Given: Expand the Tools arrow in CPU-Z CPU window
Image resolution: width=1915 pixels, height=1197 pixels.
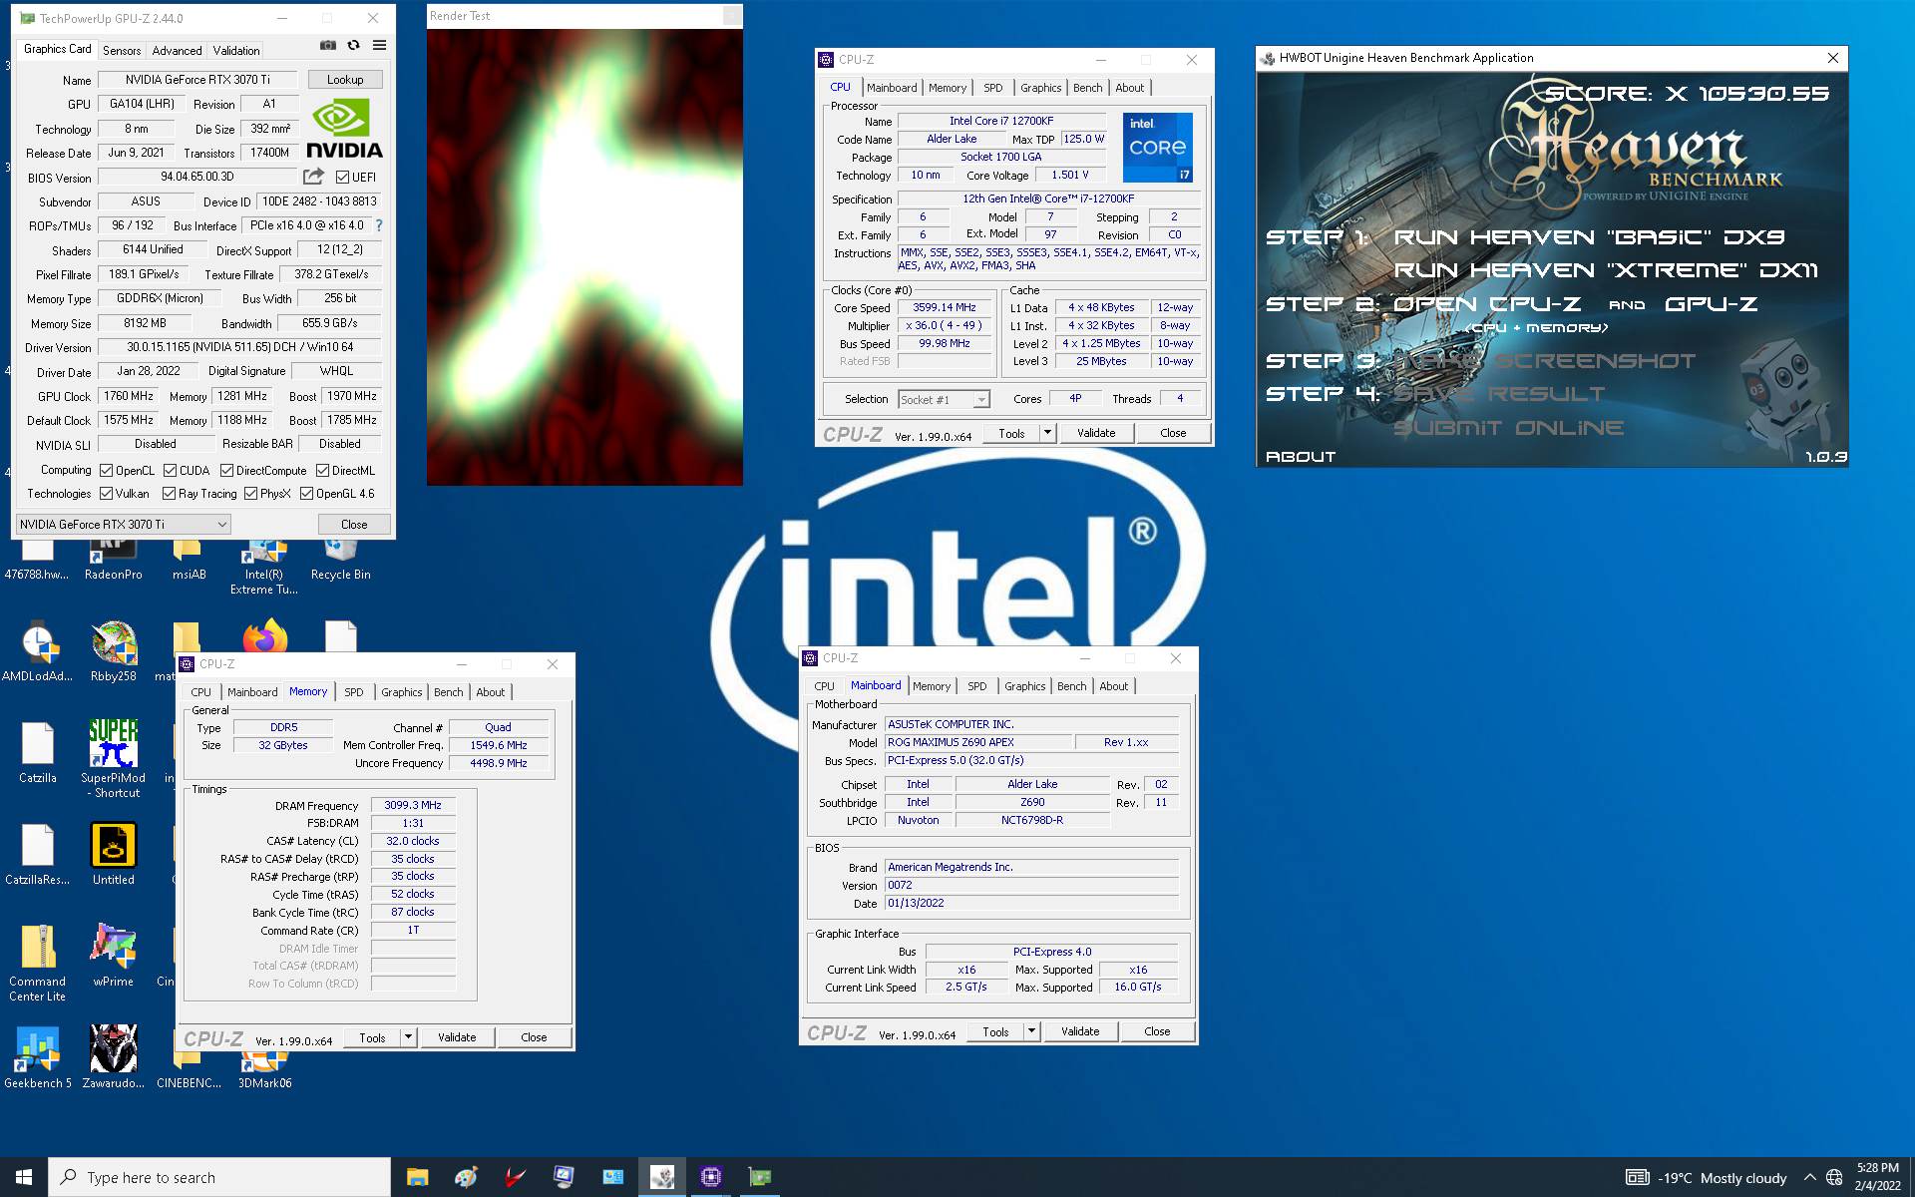Looking at the screenshot, I should click(1047, 433).
